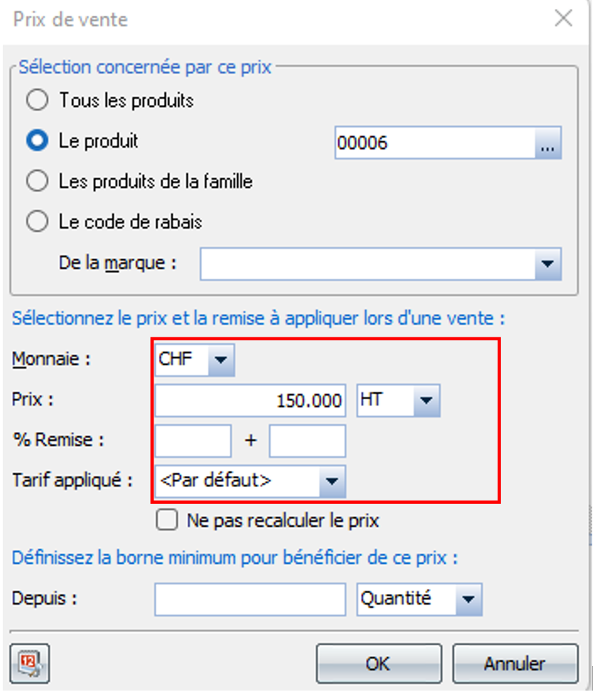Screen dimensions: 595x694
Task: Expand the De la marque dropdown
Action: (x=548, y=264)
